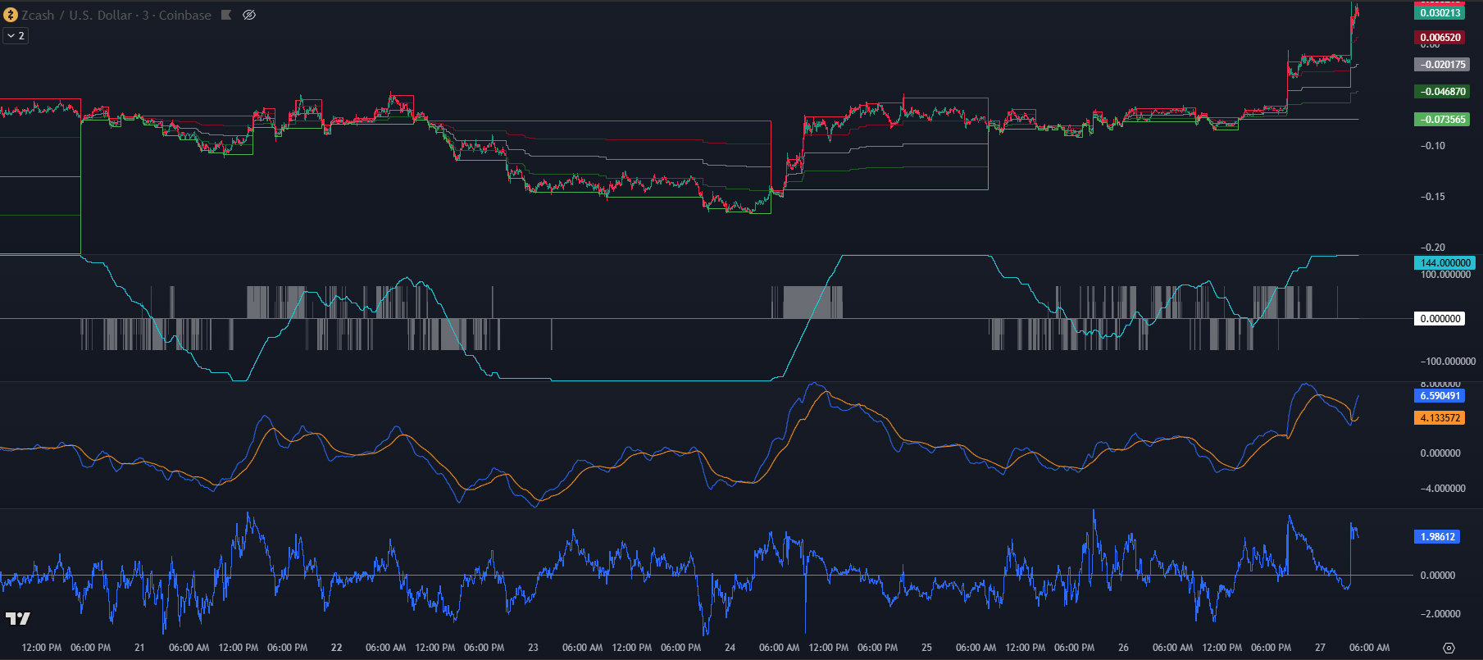
Task: Click the date label 27 on time axis
Action: pos(1320,648)
